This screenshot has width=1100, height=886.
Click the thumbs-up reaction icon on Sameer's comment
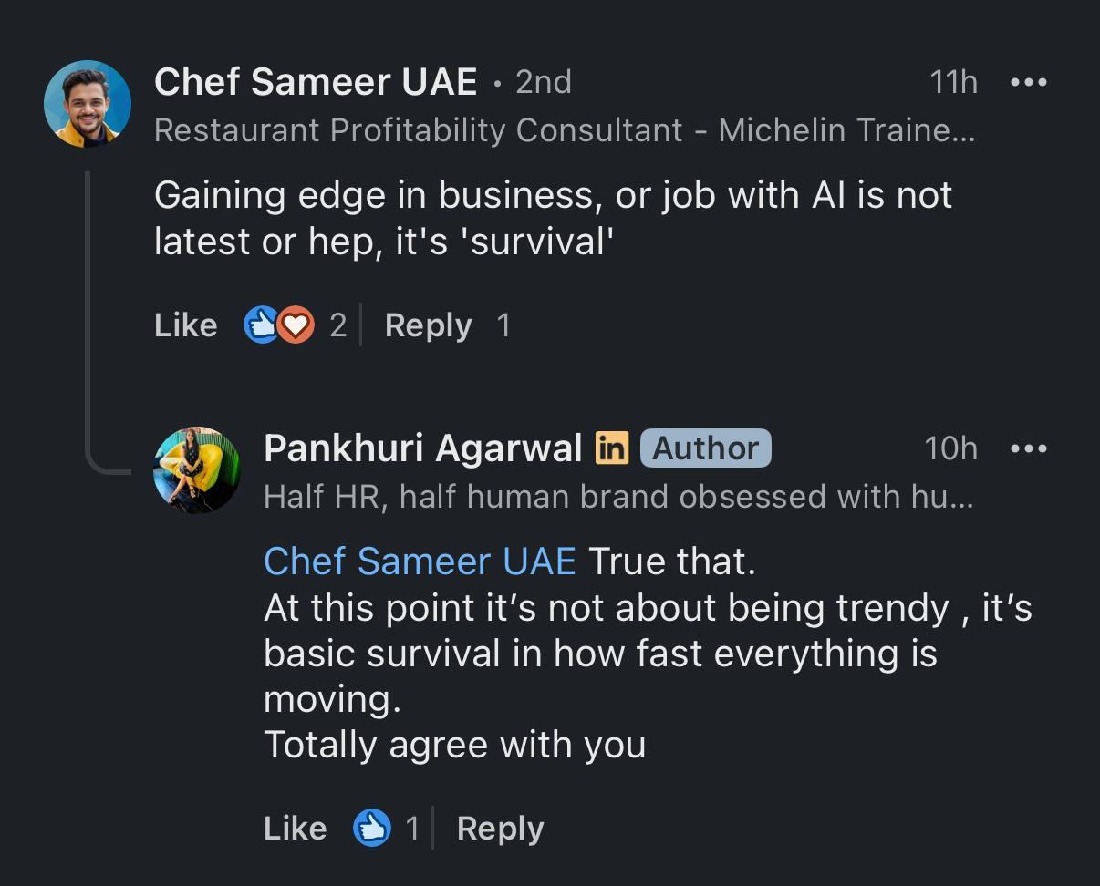point(261,325)
